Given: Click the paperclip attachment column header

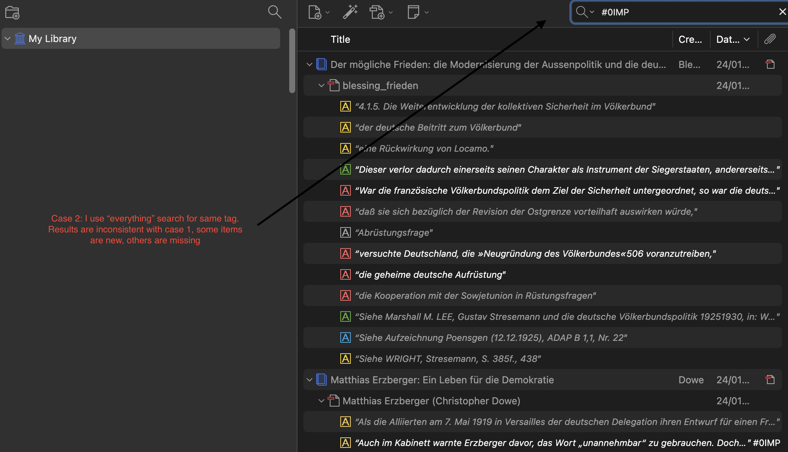Looking at the screenshot, I should click(770, 39).
